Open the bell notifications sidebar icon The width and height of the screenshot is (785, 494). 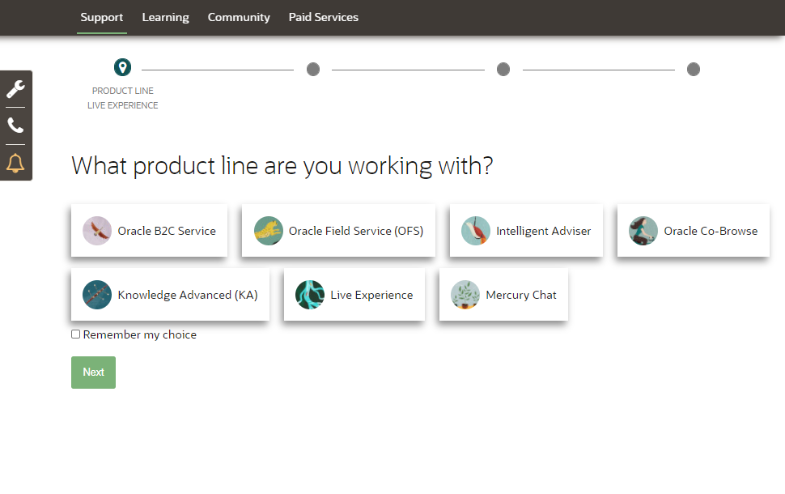15,163
